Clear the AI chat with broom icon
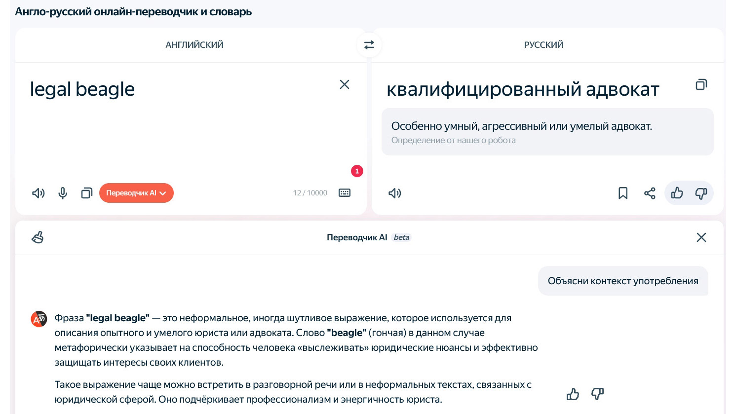The image size is (736, 414). pyautogui.click(x=38, y=237)
